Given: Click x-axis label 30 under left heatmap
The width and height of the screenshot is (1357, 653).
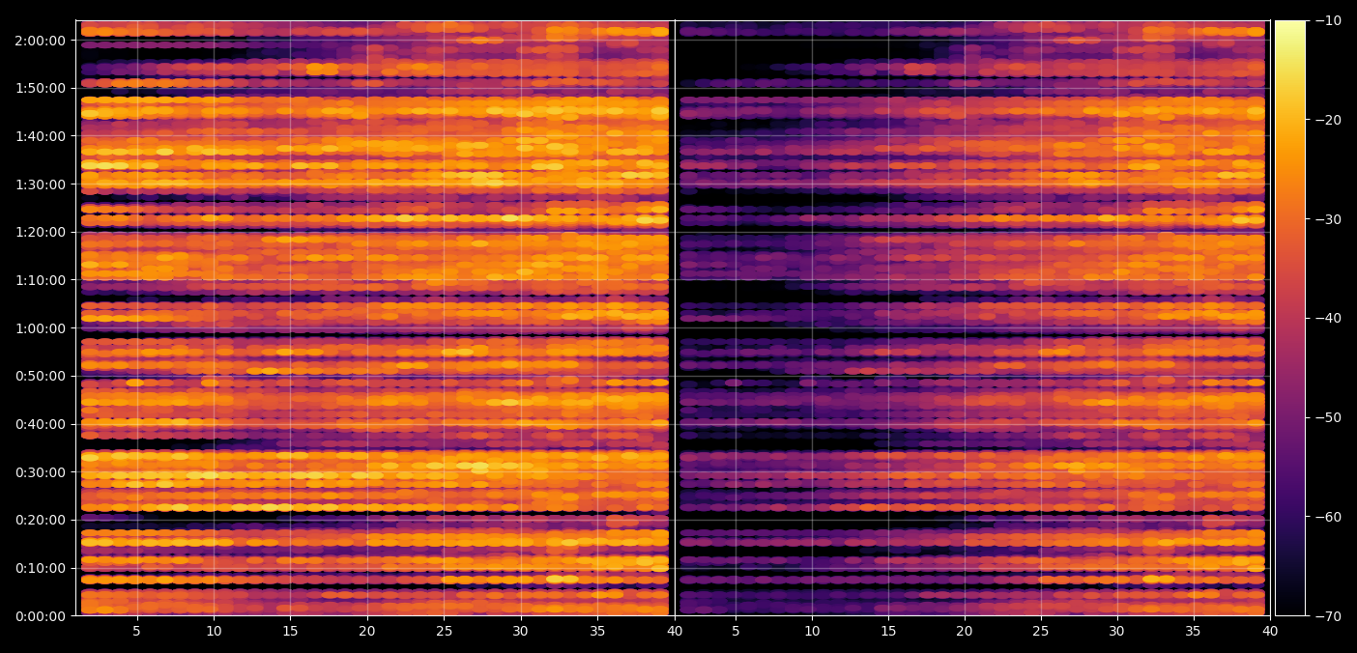Looking at the screenshot, I should click(521, 631).
